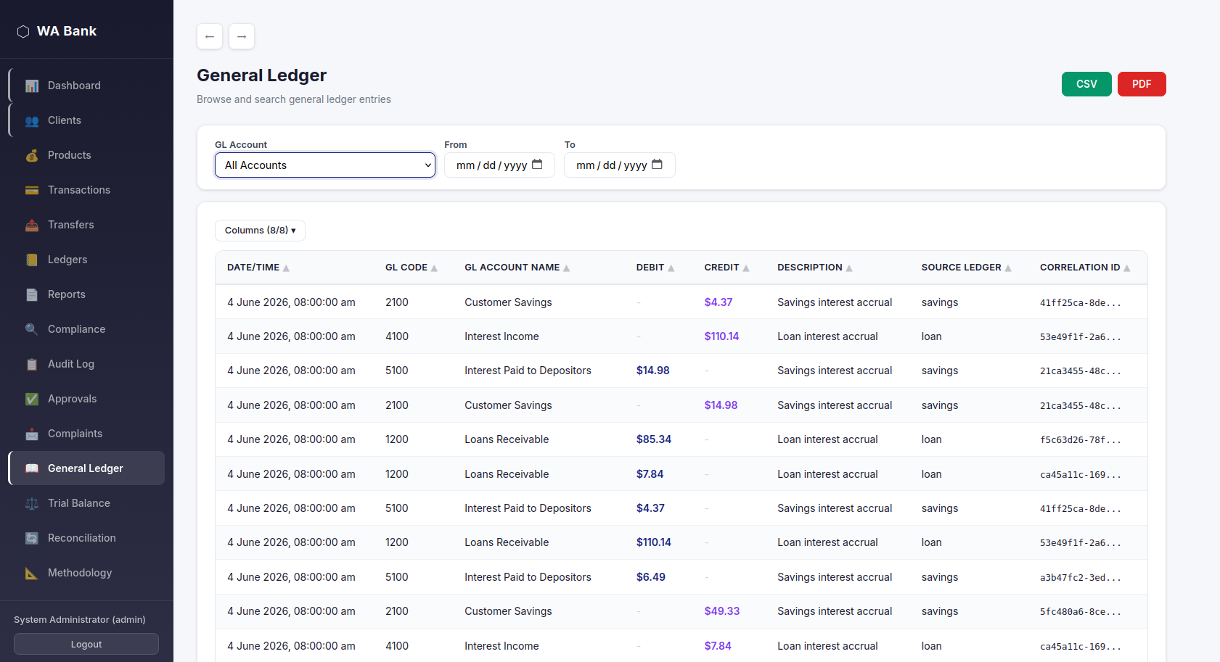Go forward using the right arrow button
This screenshot has height=662, width=1220.
point(242,36)
